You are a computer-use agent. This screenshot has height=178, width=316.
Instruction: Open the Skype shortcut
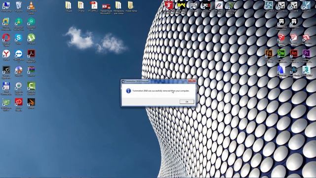pos(19,39)
